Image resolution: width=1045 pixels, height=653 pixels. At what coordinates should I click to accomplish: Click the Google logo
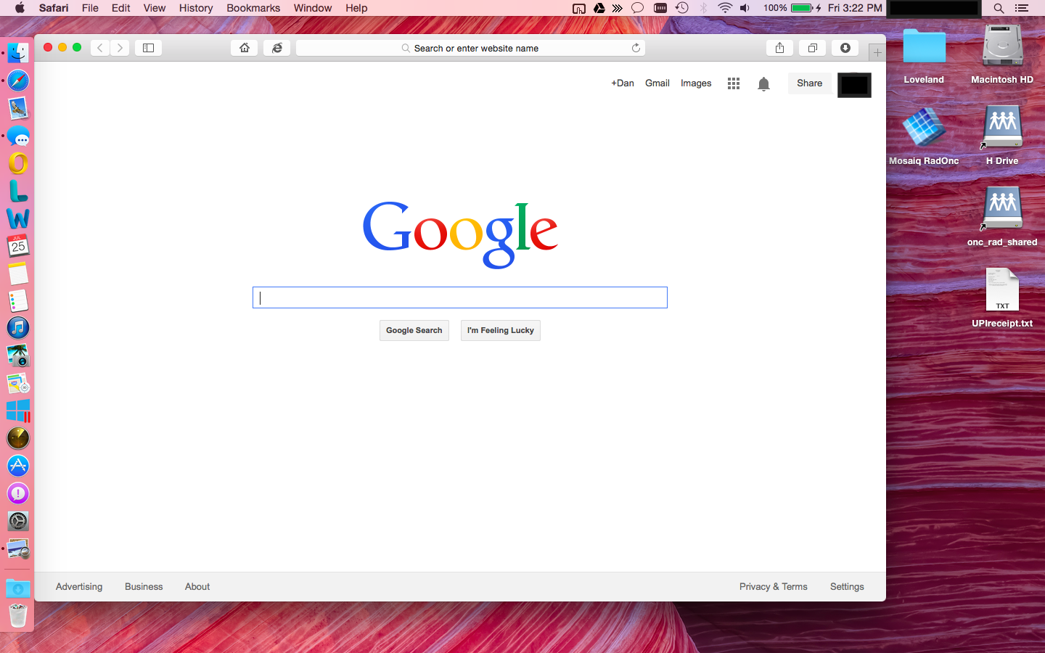(460, 234)
